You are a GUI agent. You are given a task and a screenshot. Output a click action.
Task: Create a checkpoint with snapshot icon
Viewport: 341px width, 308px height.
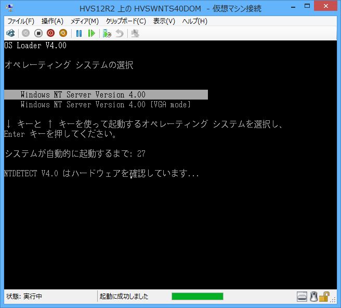pyautogui.click(x=107, y=33)
